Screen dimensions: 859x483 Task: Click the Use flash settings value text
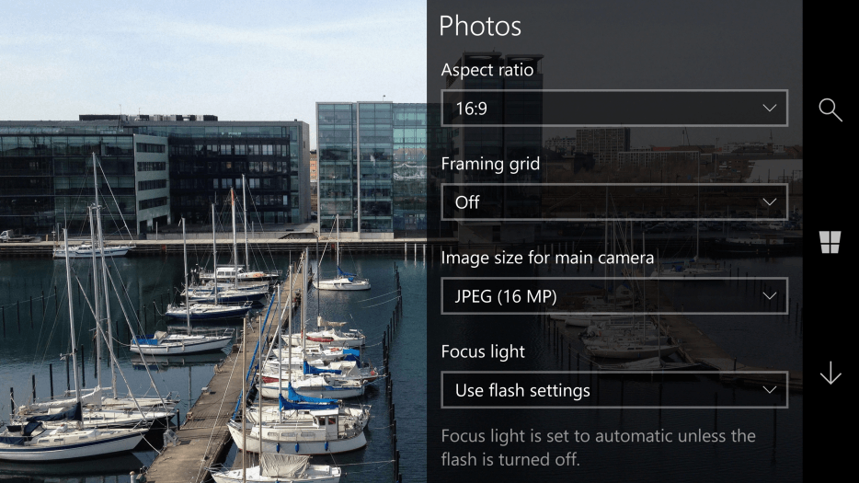522,390
